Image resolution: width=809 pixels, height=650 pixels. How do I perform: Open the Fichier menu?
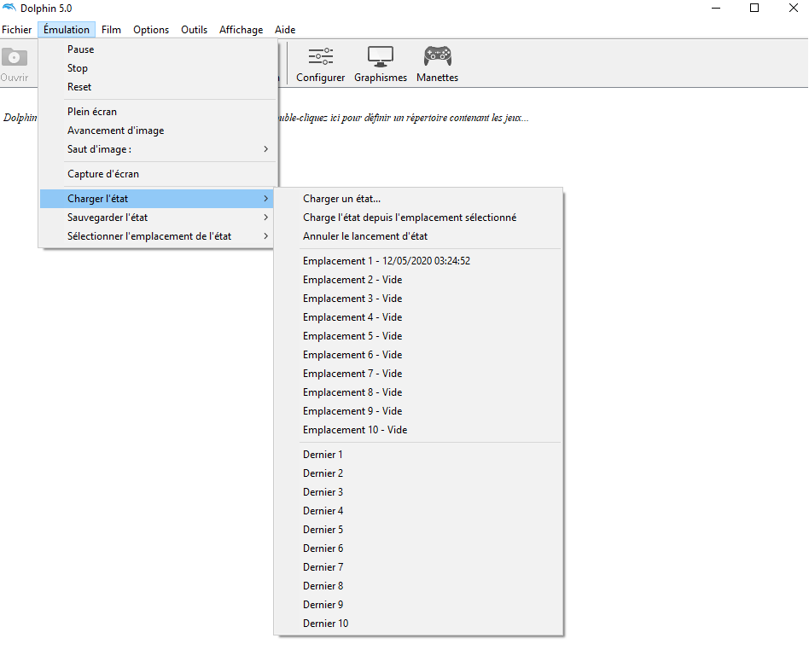tap(16, 29)
